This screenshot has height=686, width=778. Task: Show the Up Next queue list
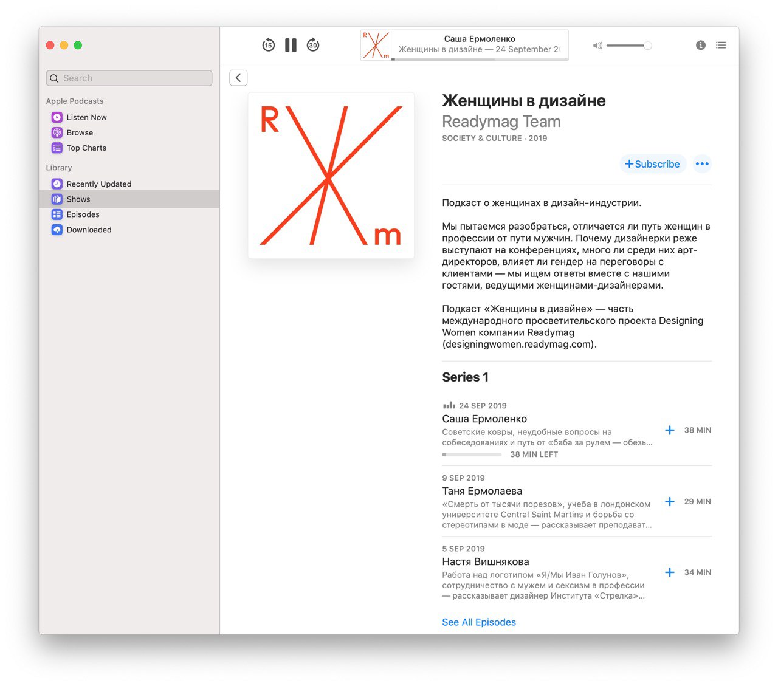click(721, 45)
